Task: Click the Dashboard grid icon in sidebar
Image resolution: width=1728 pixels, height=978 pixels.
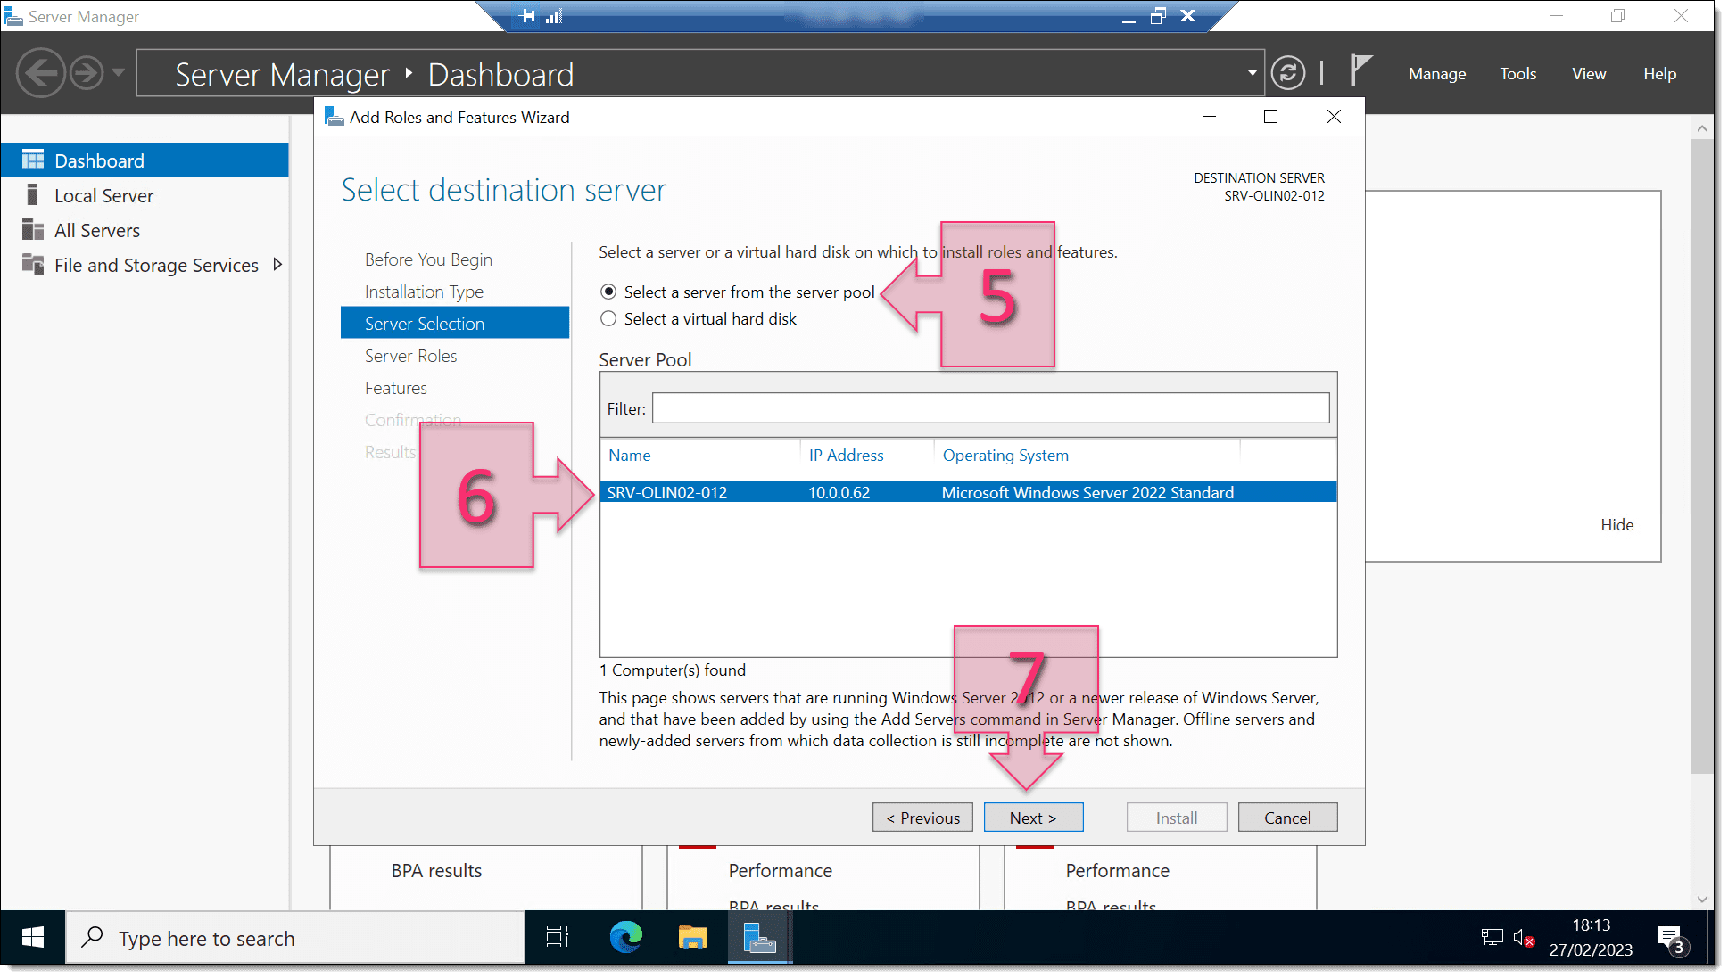Action: (33, 160)
